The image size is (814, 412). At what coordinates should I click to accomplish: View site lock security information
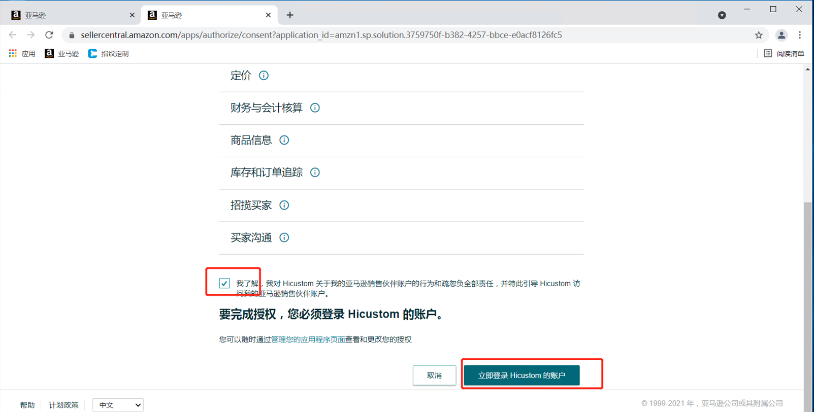click(x=72, y=35)
